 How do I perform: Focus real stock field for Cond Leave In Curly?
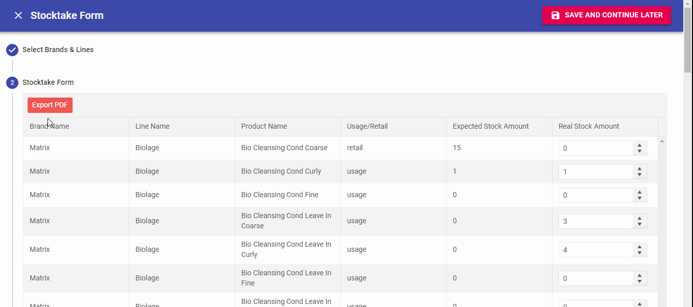(x=596, y=250)
